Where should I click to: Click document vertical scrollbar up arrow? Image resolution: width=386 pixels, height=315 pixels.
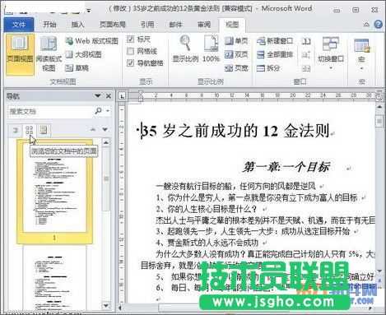coord(379,107)
